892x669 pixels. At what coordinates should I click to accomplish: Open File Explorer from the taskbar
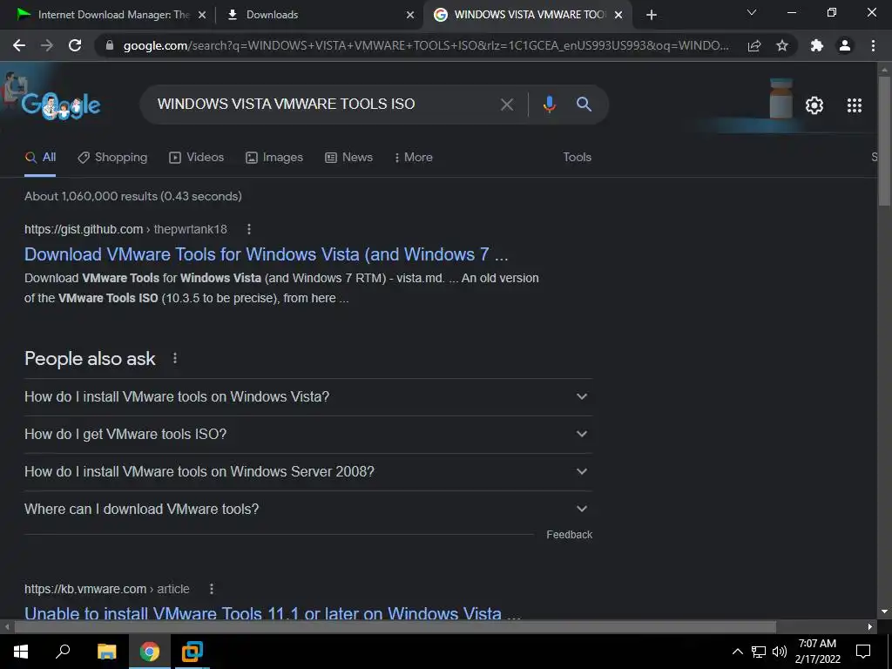pyautogui.click(x=106, y=652)
